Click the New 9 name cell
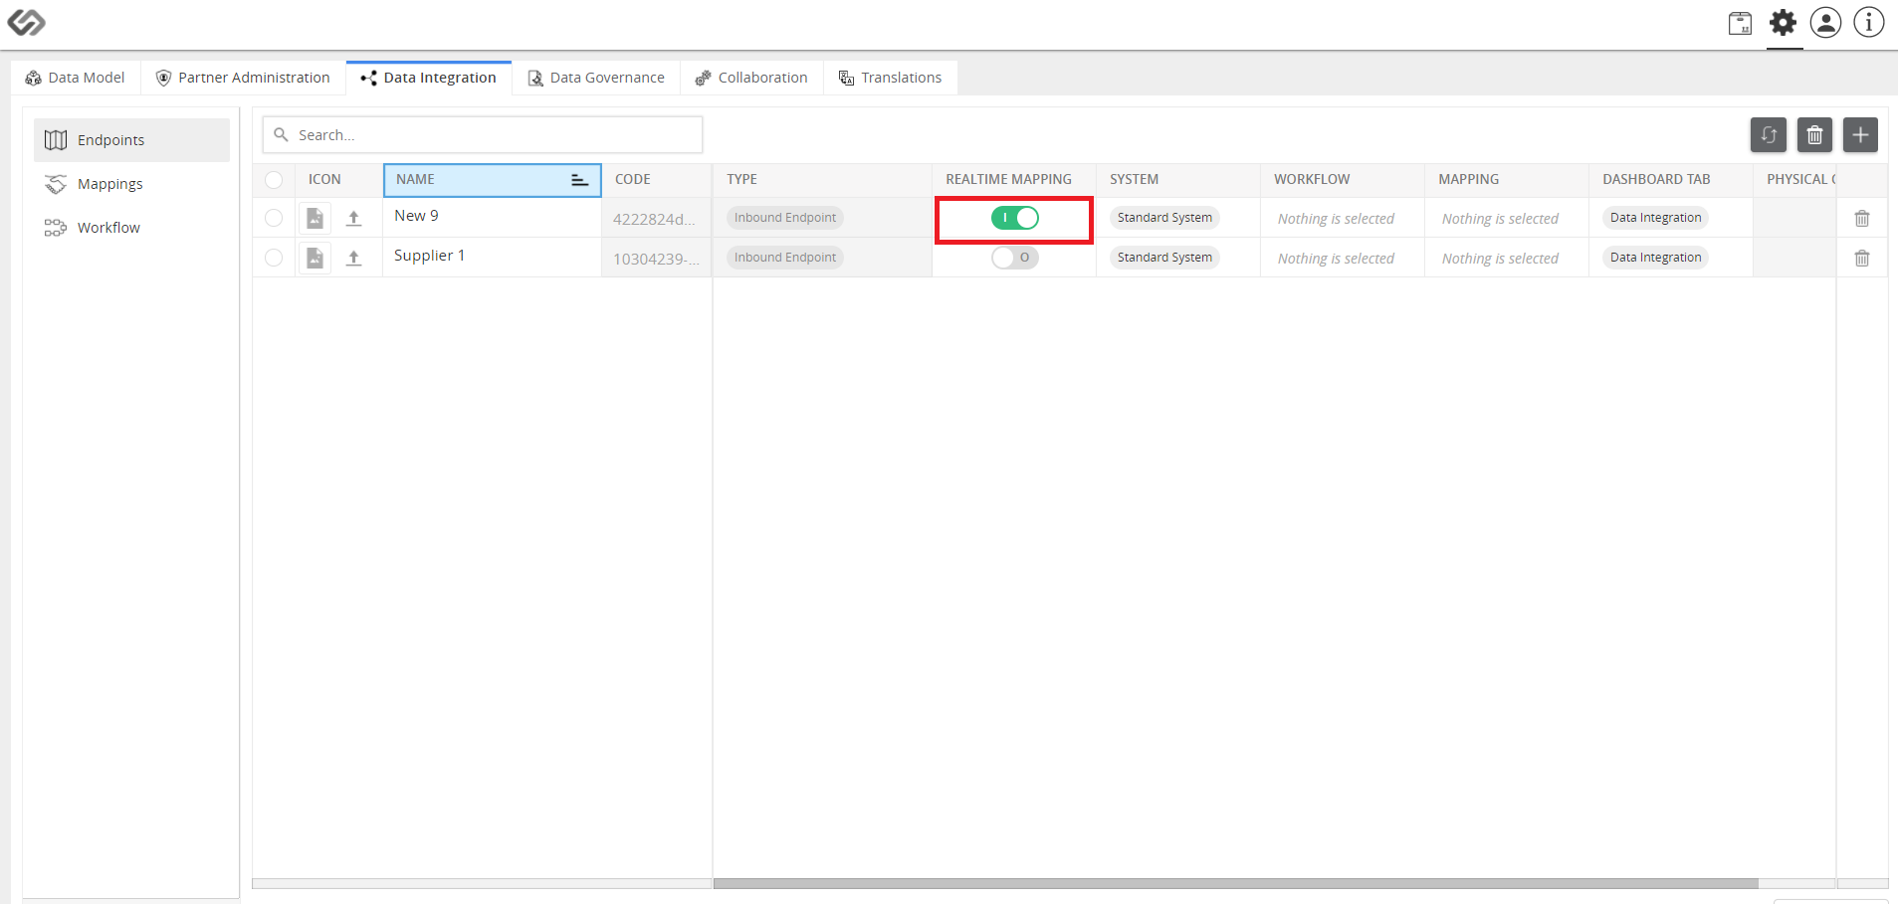The height and width of the screenshot is (904, 1898). tap(492, 217)
